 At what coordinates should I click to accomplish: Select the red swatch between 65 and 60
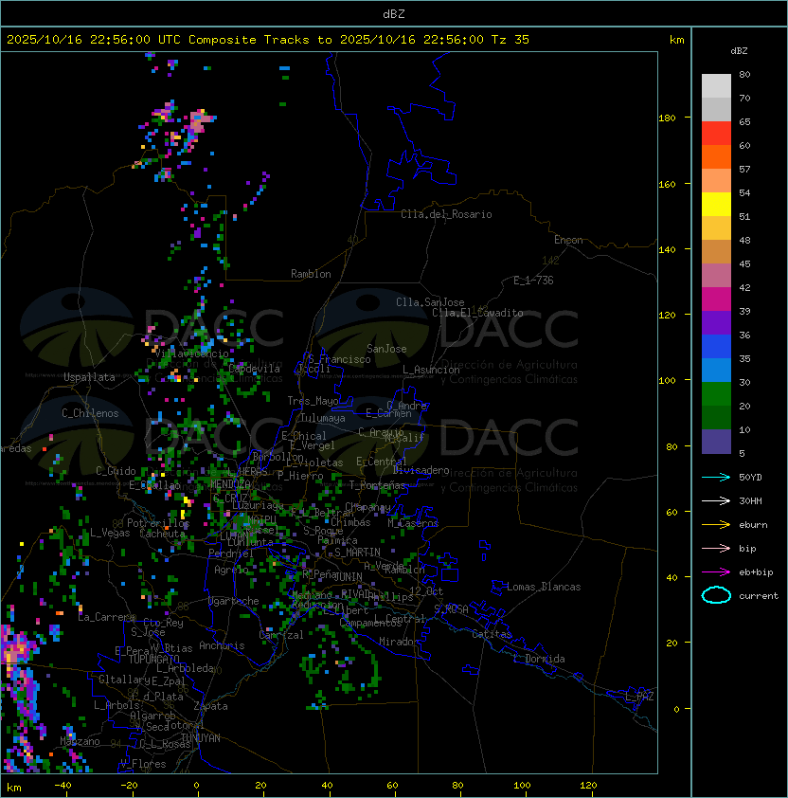716,134
